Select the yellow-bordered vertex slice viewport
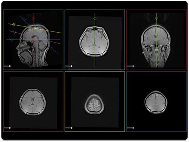189x142 pixels. point(95,101)
